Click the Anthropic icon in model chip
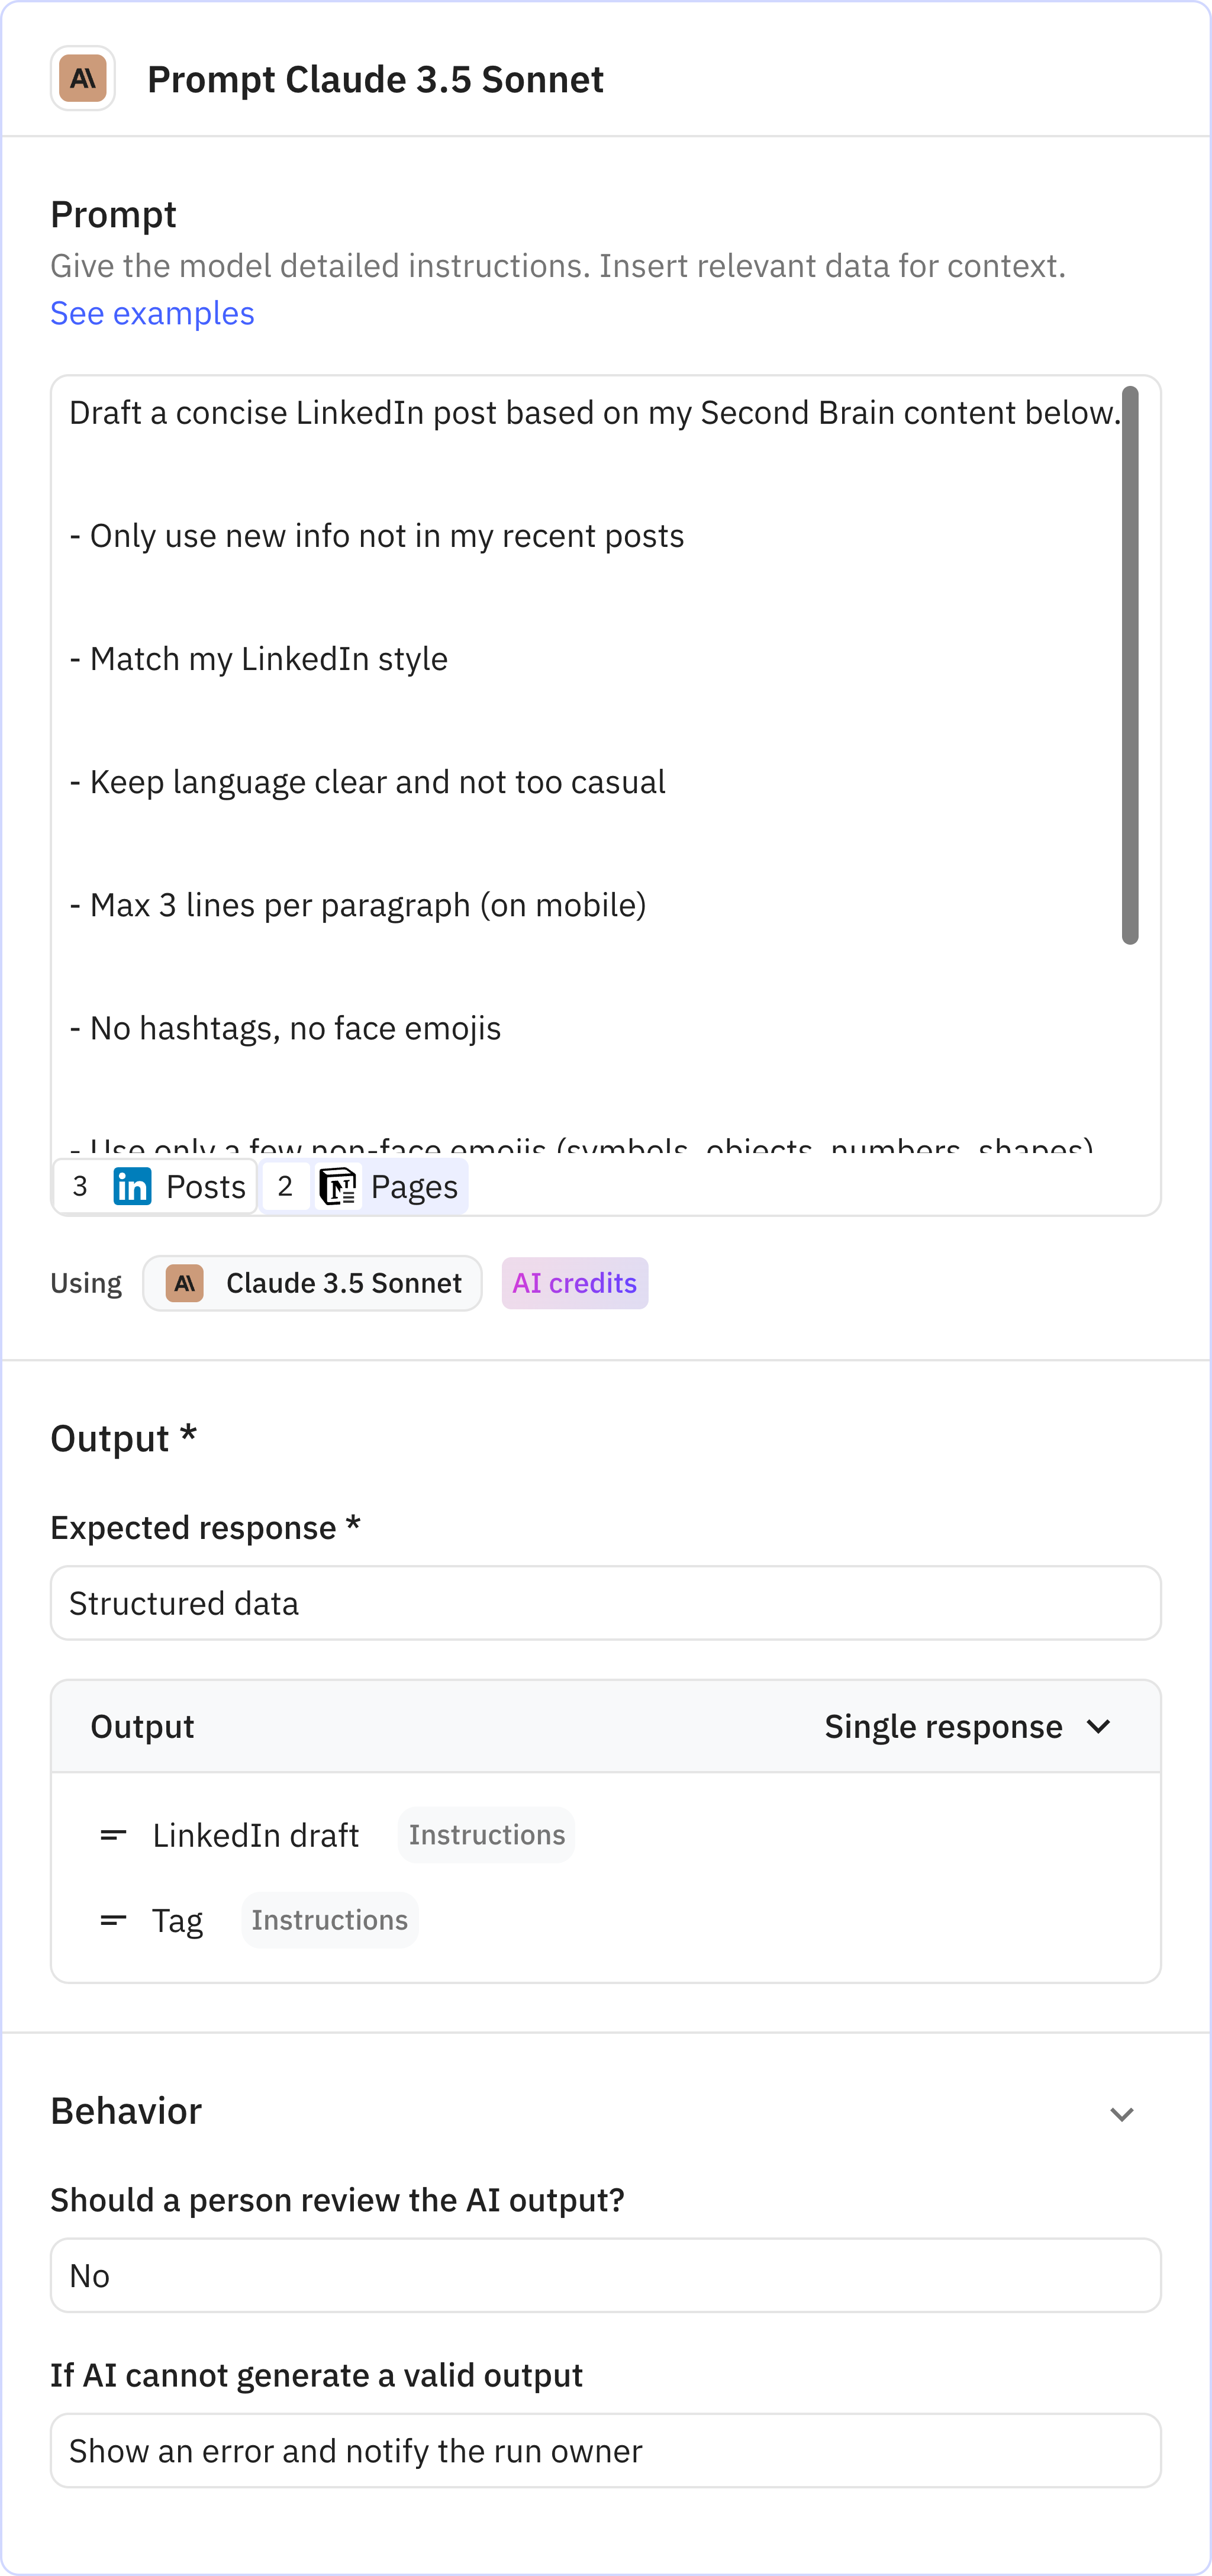 click(185, 1283)
